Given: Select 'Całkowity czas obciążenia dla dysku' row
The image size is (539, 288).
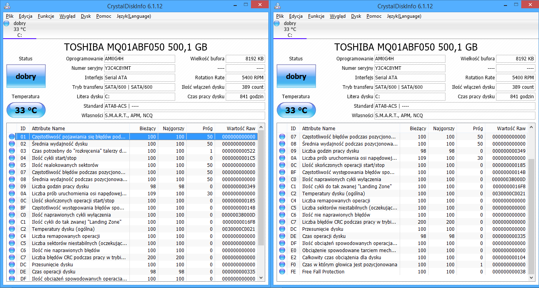Looking at the screenshot, I should (x=402, y=258).
